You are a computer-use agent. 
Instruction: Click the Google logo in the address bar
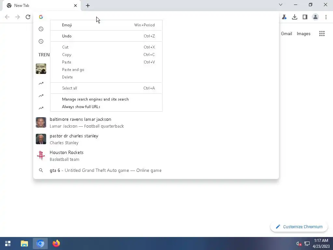41,17
